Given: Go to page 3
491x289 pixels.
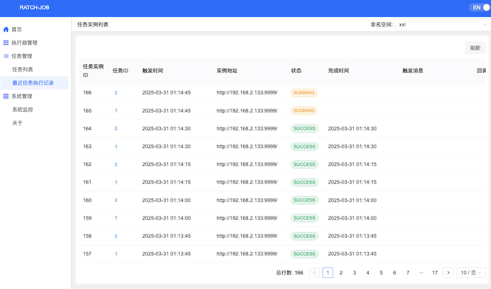Looking at the screenshot, I should pyautogui.click(x=355, y=272).
